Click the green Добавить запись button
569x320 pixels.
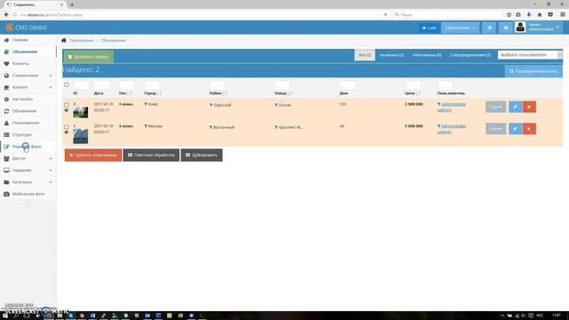[x=89, y=57]
